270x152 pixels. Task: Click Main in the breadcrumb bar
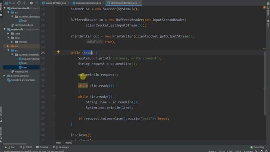pyautogui.click(x=58, y=143)
